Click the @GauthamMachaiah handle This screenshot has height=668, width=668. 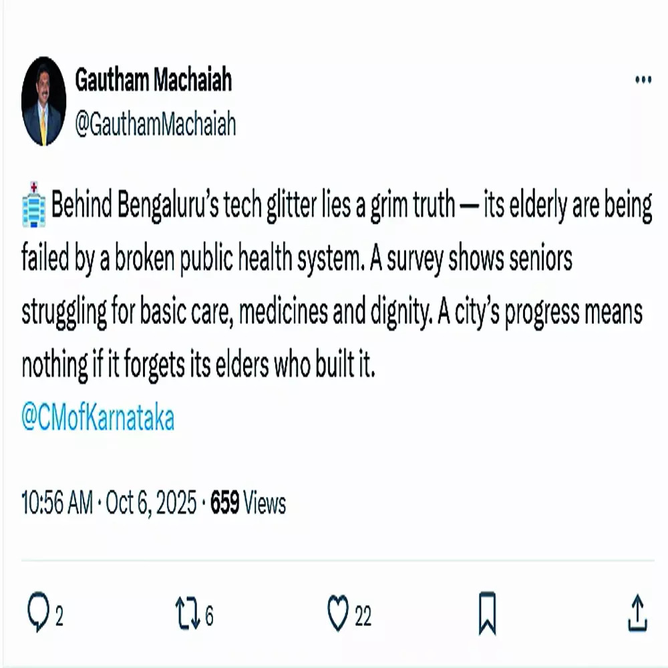pos(155,124)
